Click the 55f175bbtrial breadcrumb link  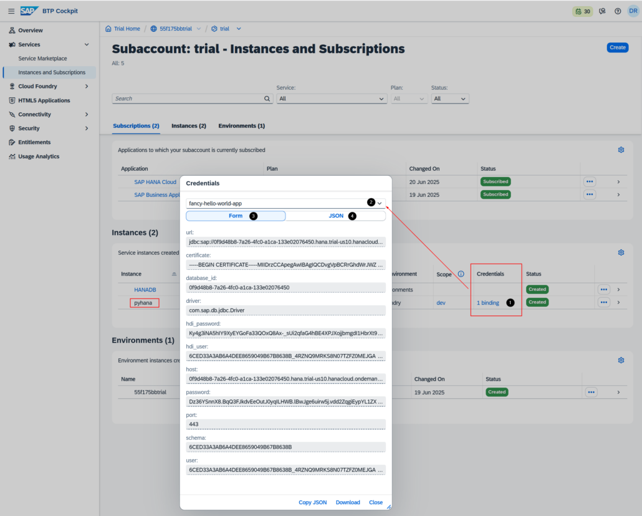point(176,29)
